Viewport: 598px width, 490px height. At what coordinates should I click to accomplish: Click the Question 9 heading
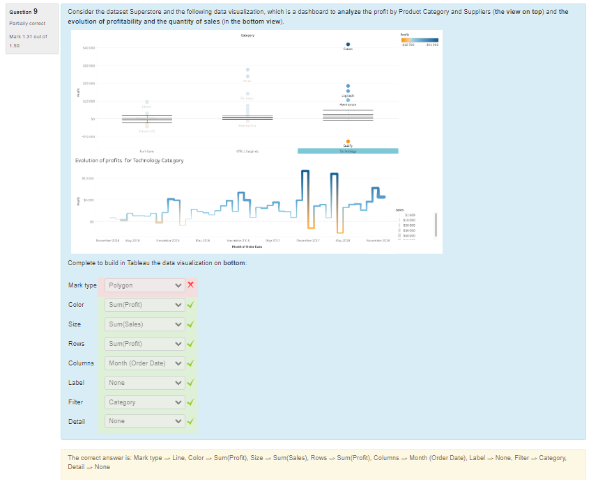pyautogui.click(x=25, y=11)
